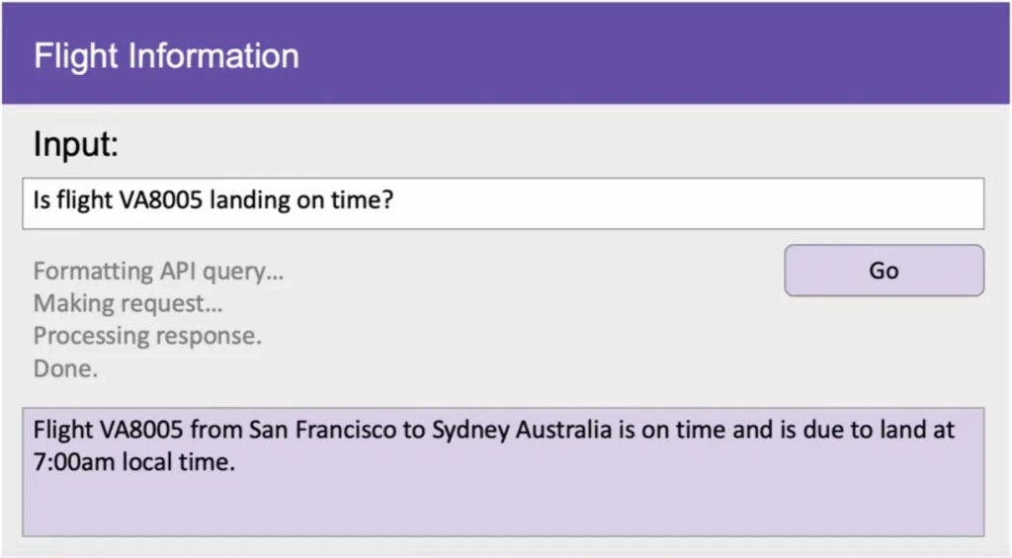Click the 'Processing response.' status line

pos(147,336)
